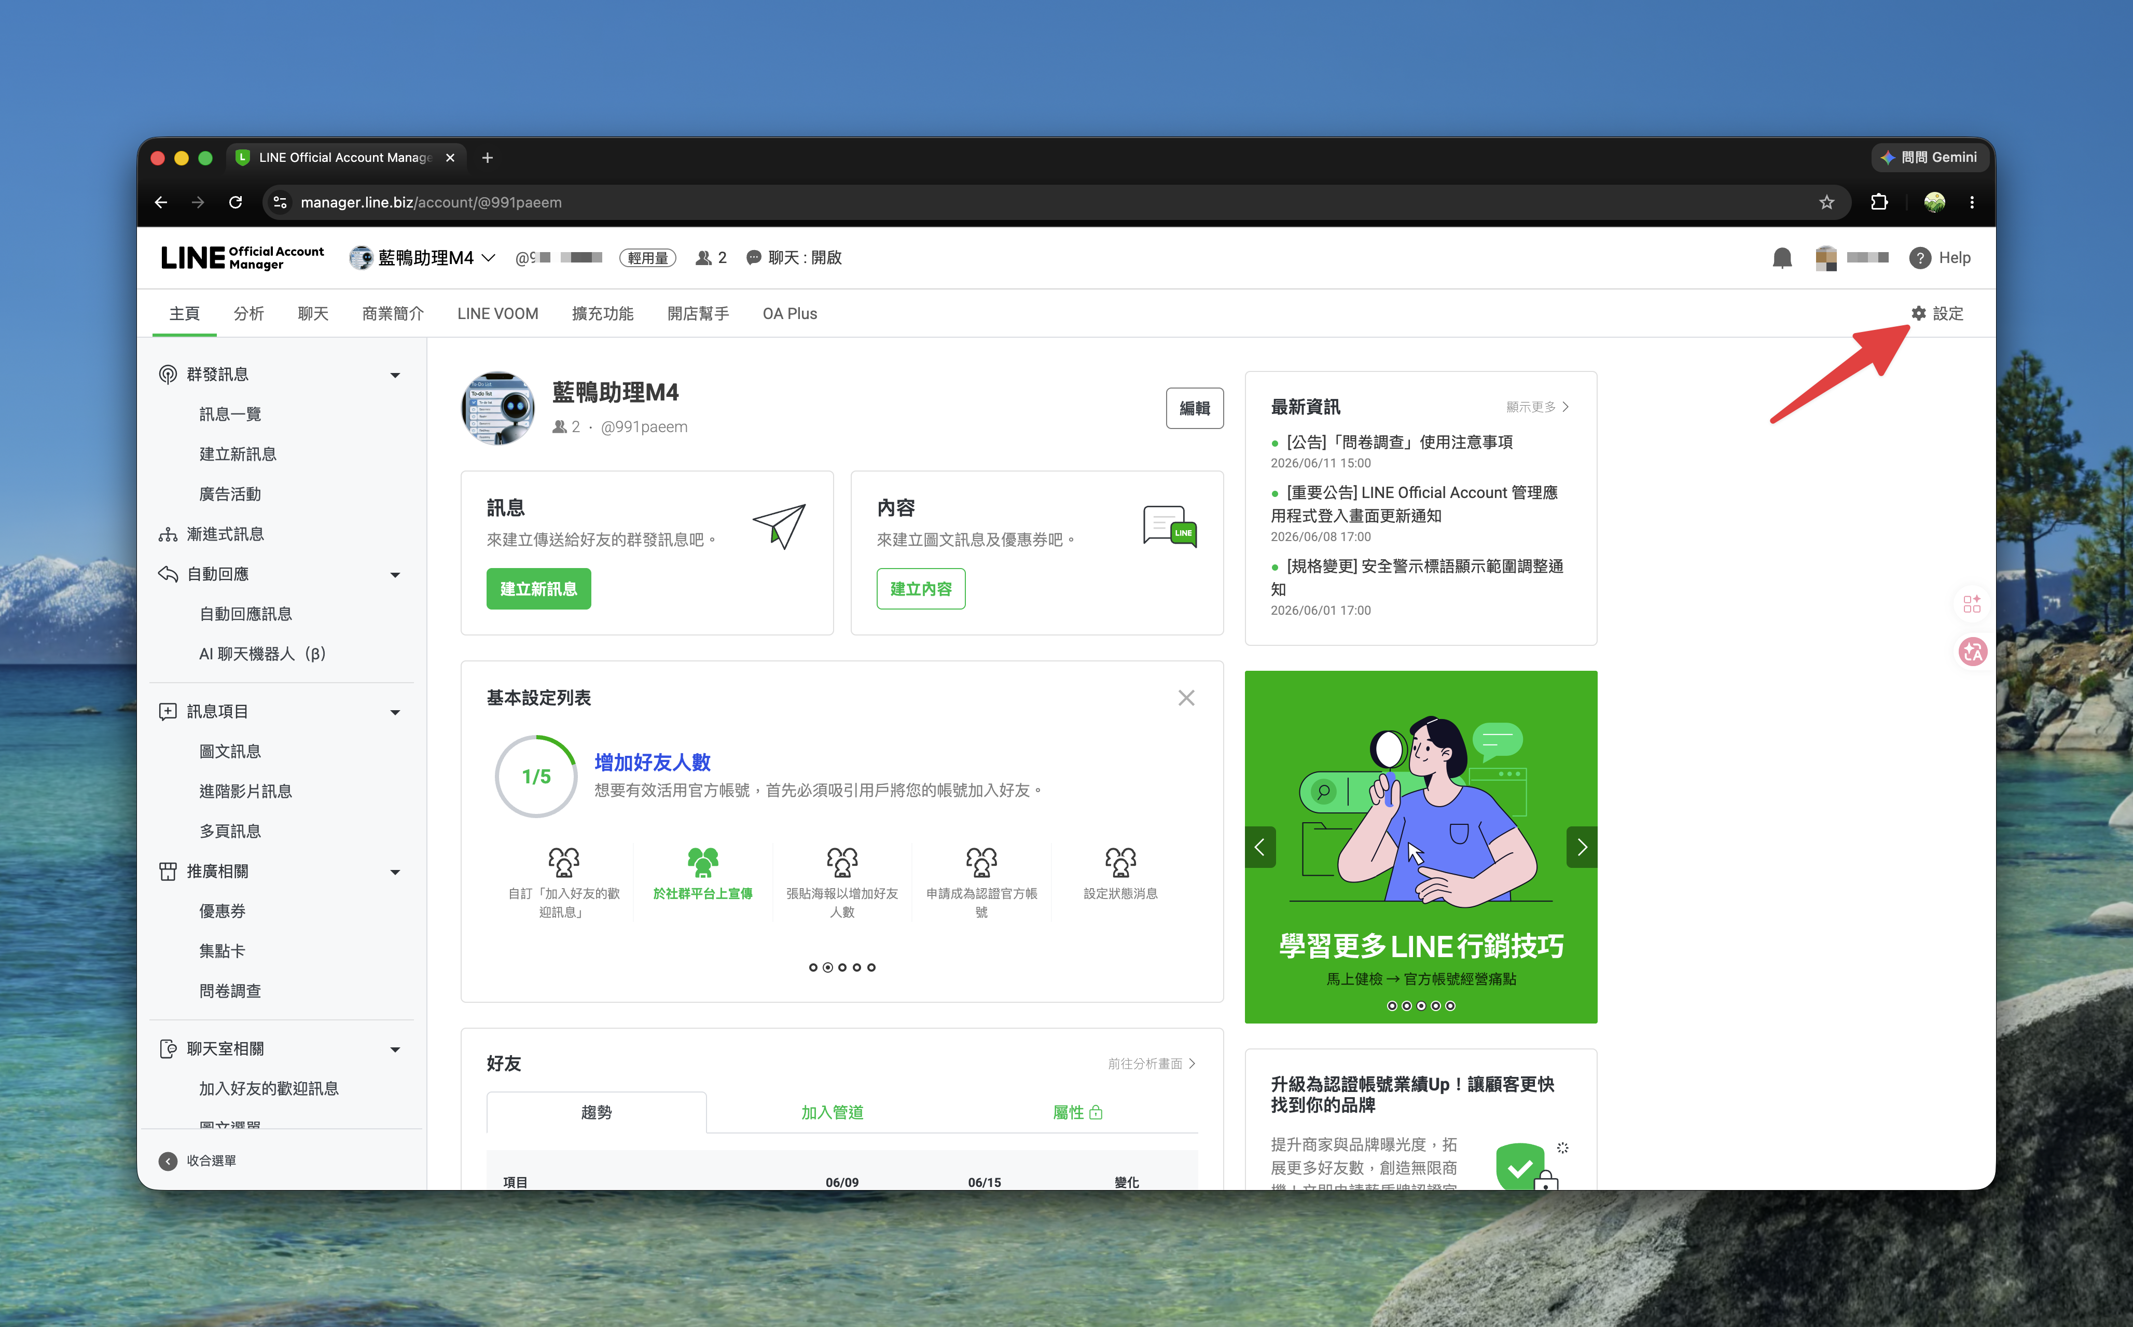Open the [公告]「問卷調查」使用注意事項 news item
The height and width of the screenshot is (1327, 2133).
(x=1398, y=443)
